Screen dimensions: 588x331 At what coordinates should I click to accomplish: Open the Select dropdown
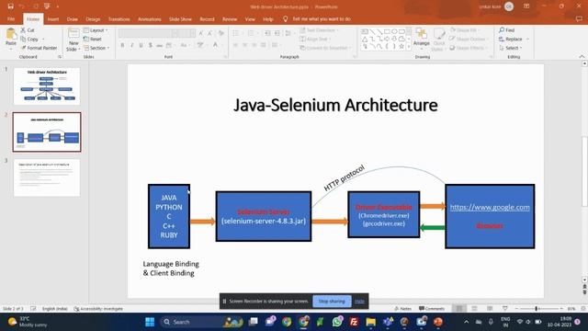point(511,48)
